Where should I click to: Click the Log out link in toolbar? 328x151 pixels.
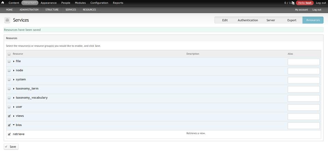321,3
